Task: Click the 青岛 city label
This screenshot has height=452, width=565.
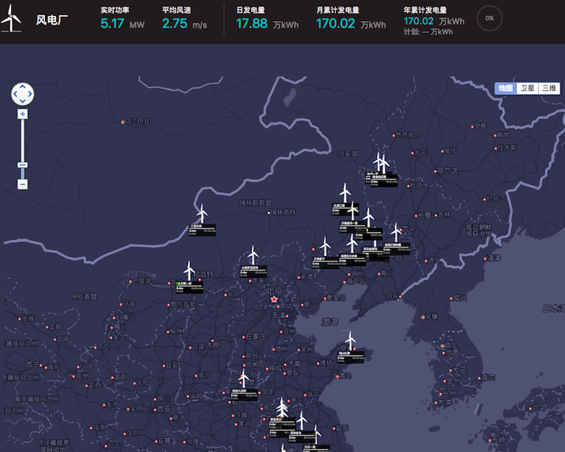Action: [345, 375]
